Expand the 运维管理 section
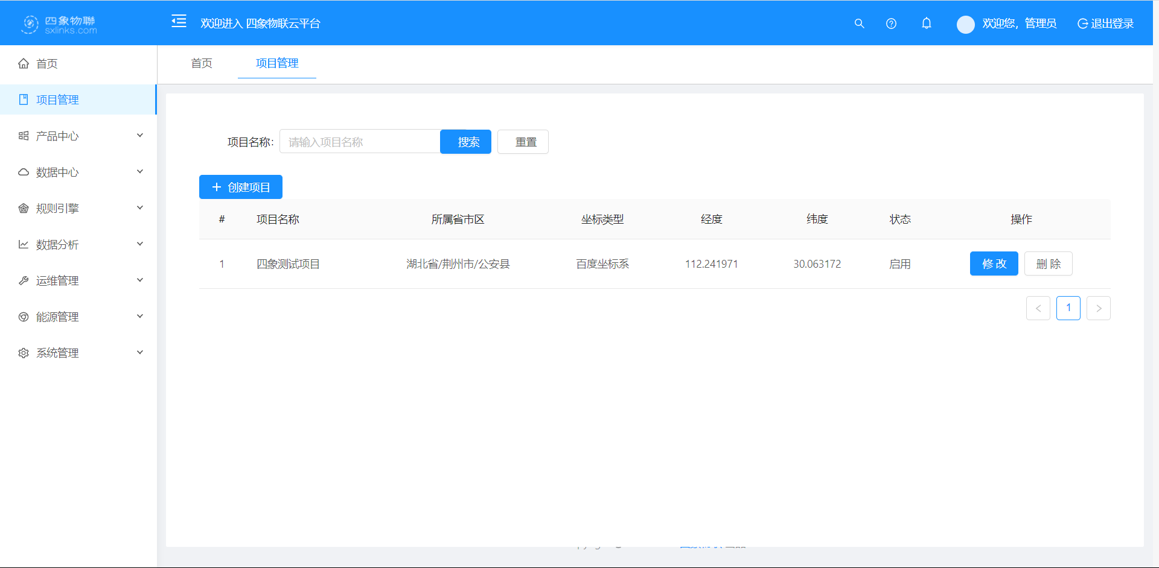 tap(139, 280)
